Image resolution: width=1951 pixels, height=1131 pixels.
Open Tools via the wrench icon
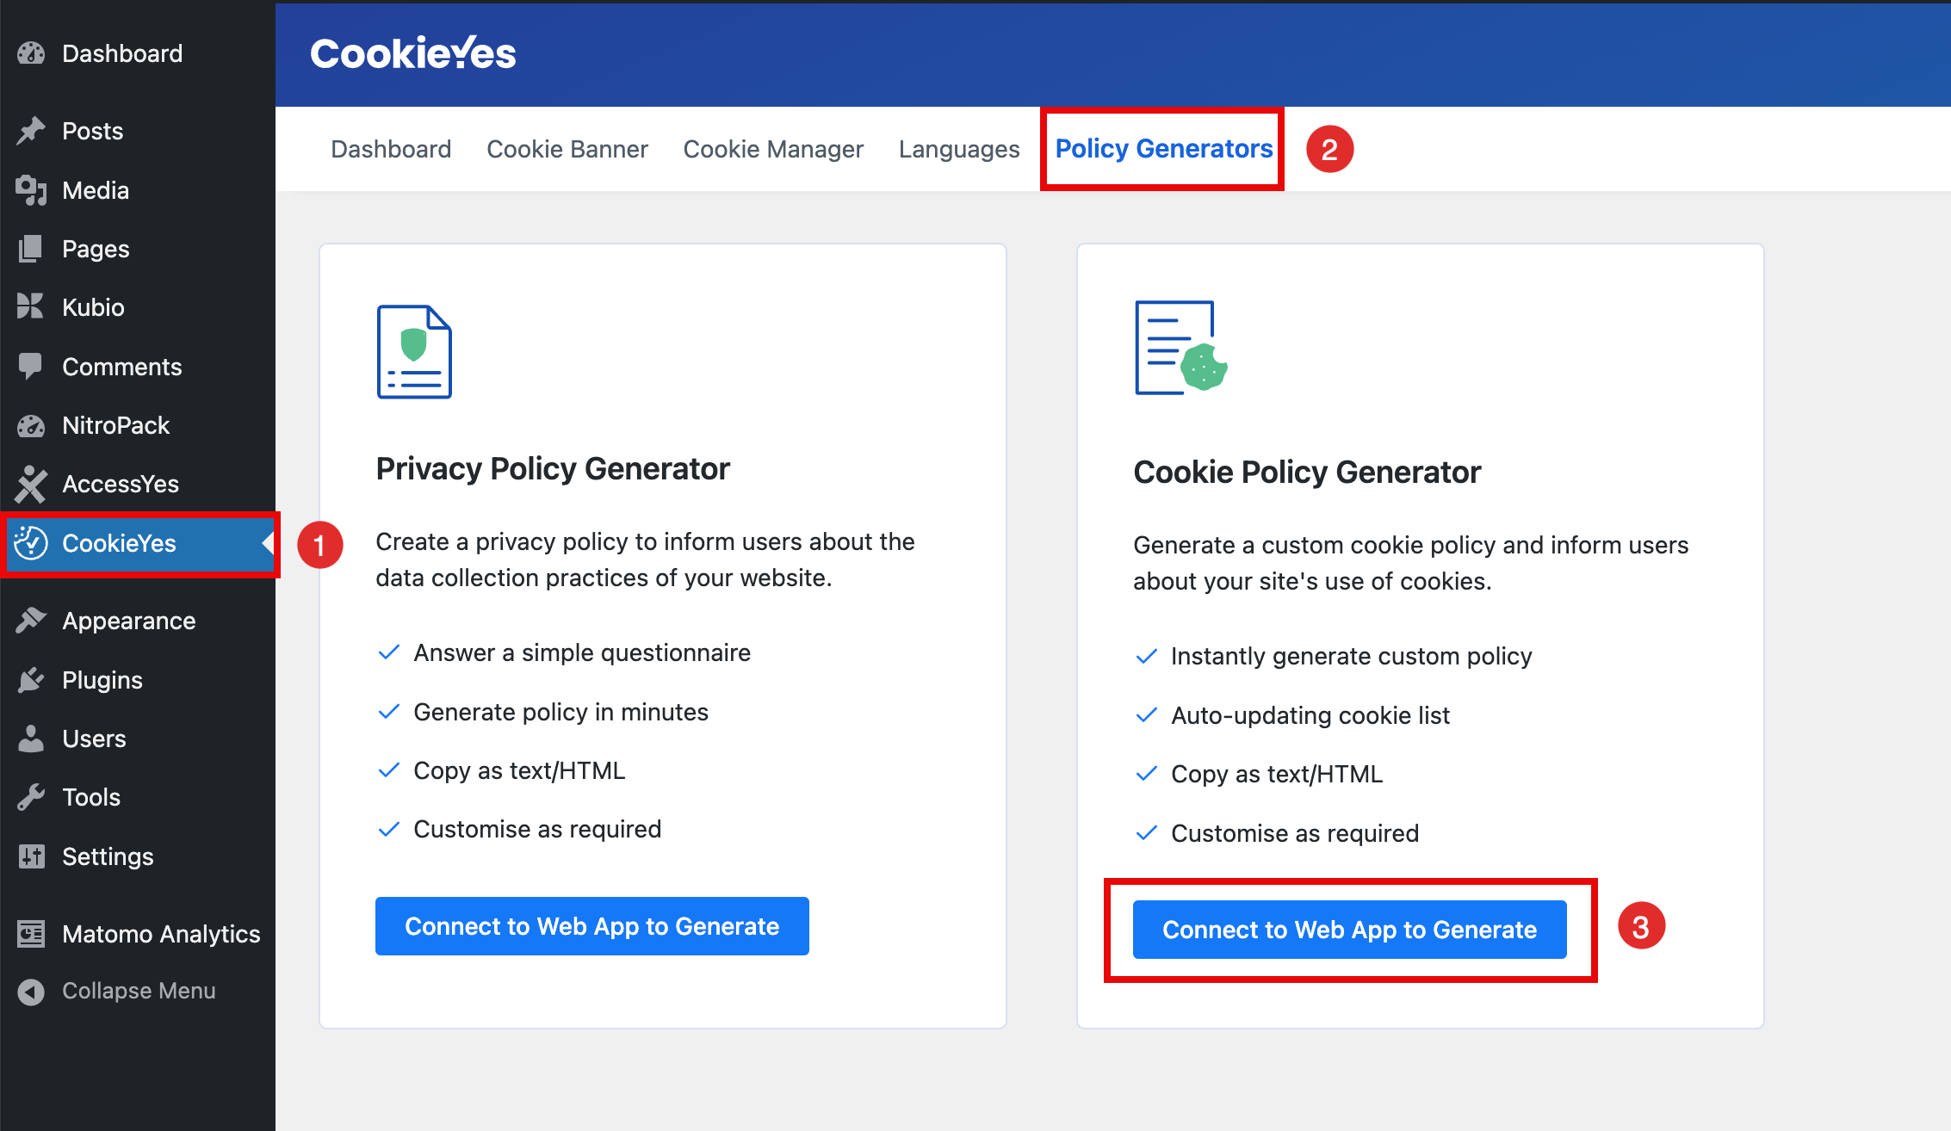(x=31, y=796)
